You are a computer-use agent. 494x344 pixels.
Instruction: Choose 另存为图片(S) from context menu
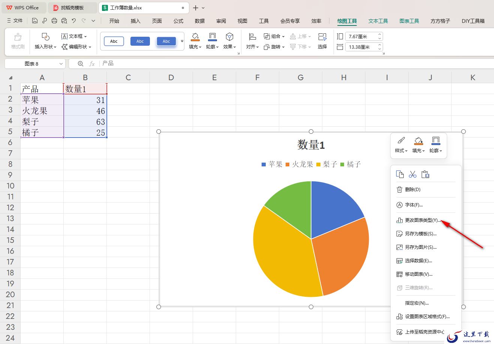425,247
